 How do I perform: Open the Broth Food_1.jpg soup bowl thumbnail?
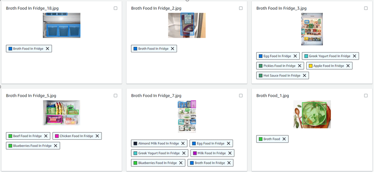click(312, 114)
